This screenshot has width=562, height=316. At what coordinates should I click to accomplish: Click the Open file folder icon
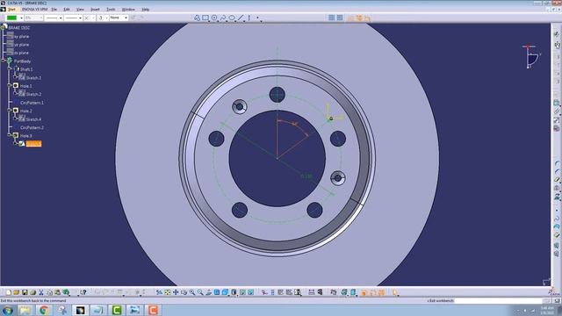[x=17, y=292]
